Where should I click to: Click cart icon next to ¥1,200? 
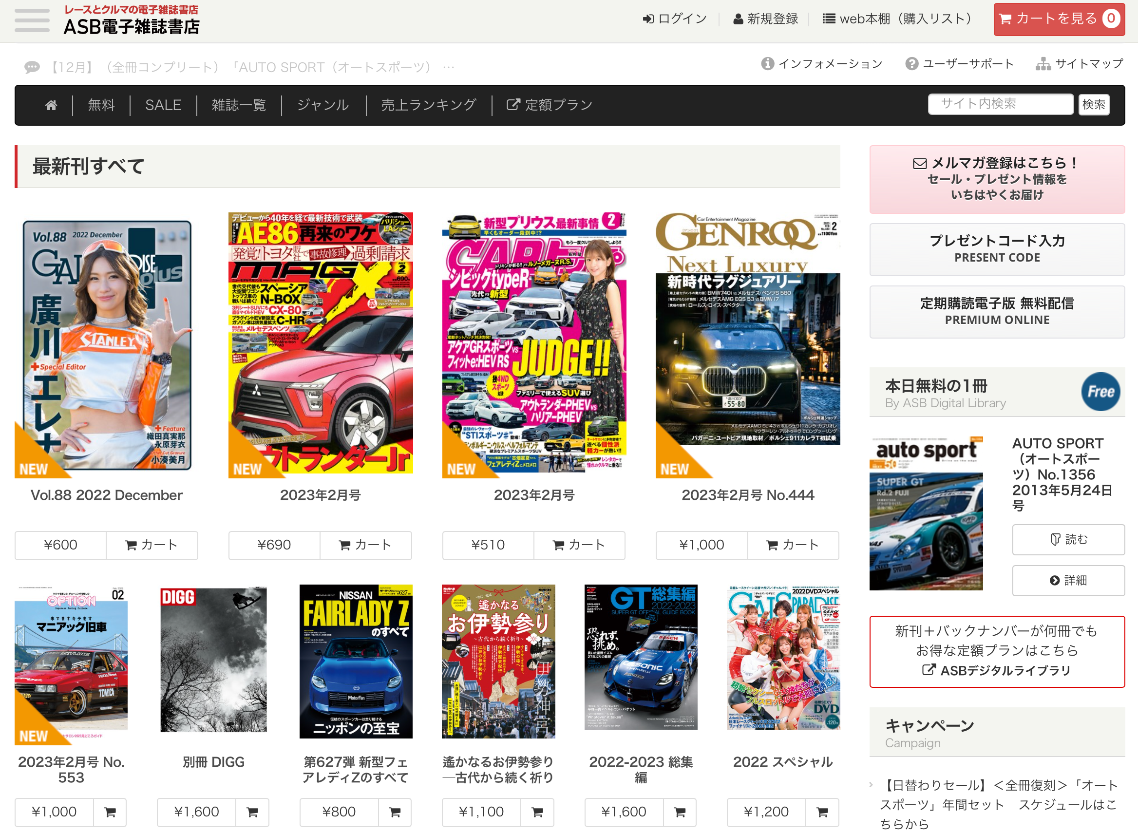pos(822,811)
